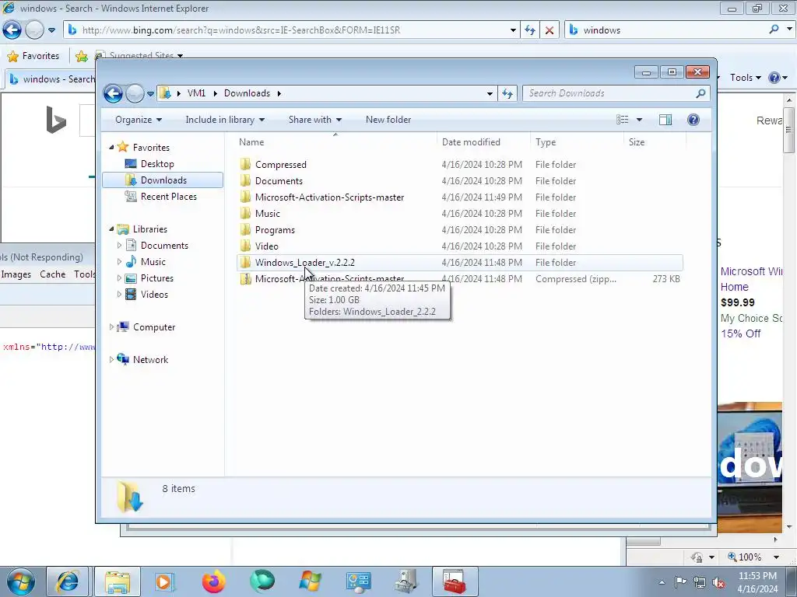Click Windows Media Player taskbar icon
Viewport: 797px width, 597px height.
pyautogui.click(x=164, y=581)
